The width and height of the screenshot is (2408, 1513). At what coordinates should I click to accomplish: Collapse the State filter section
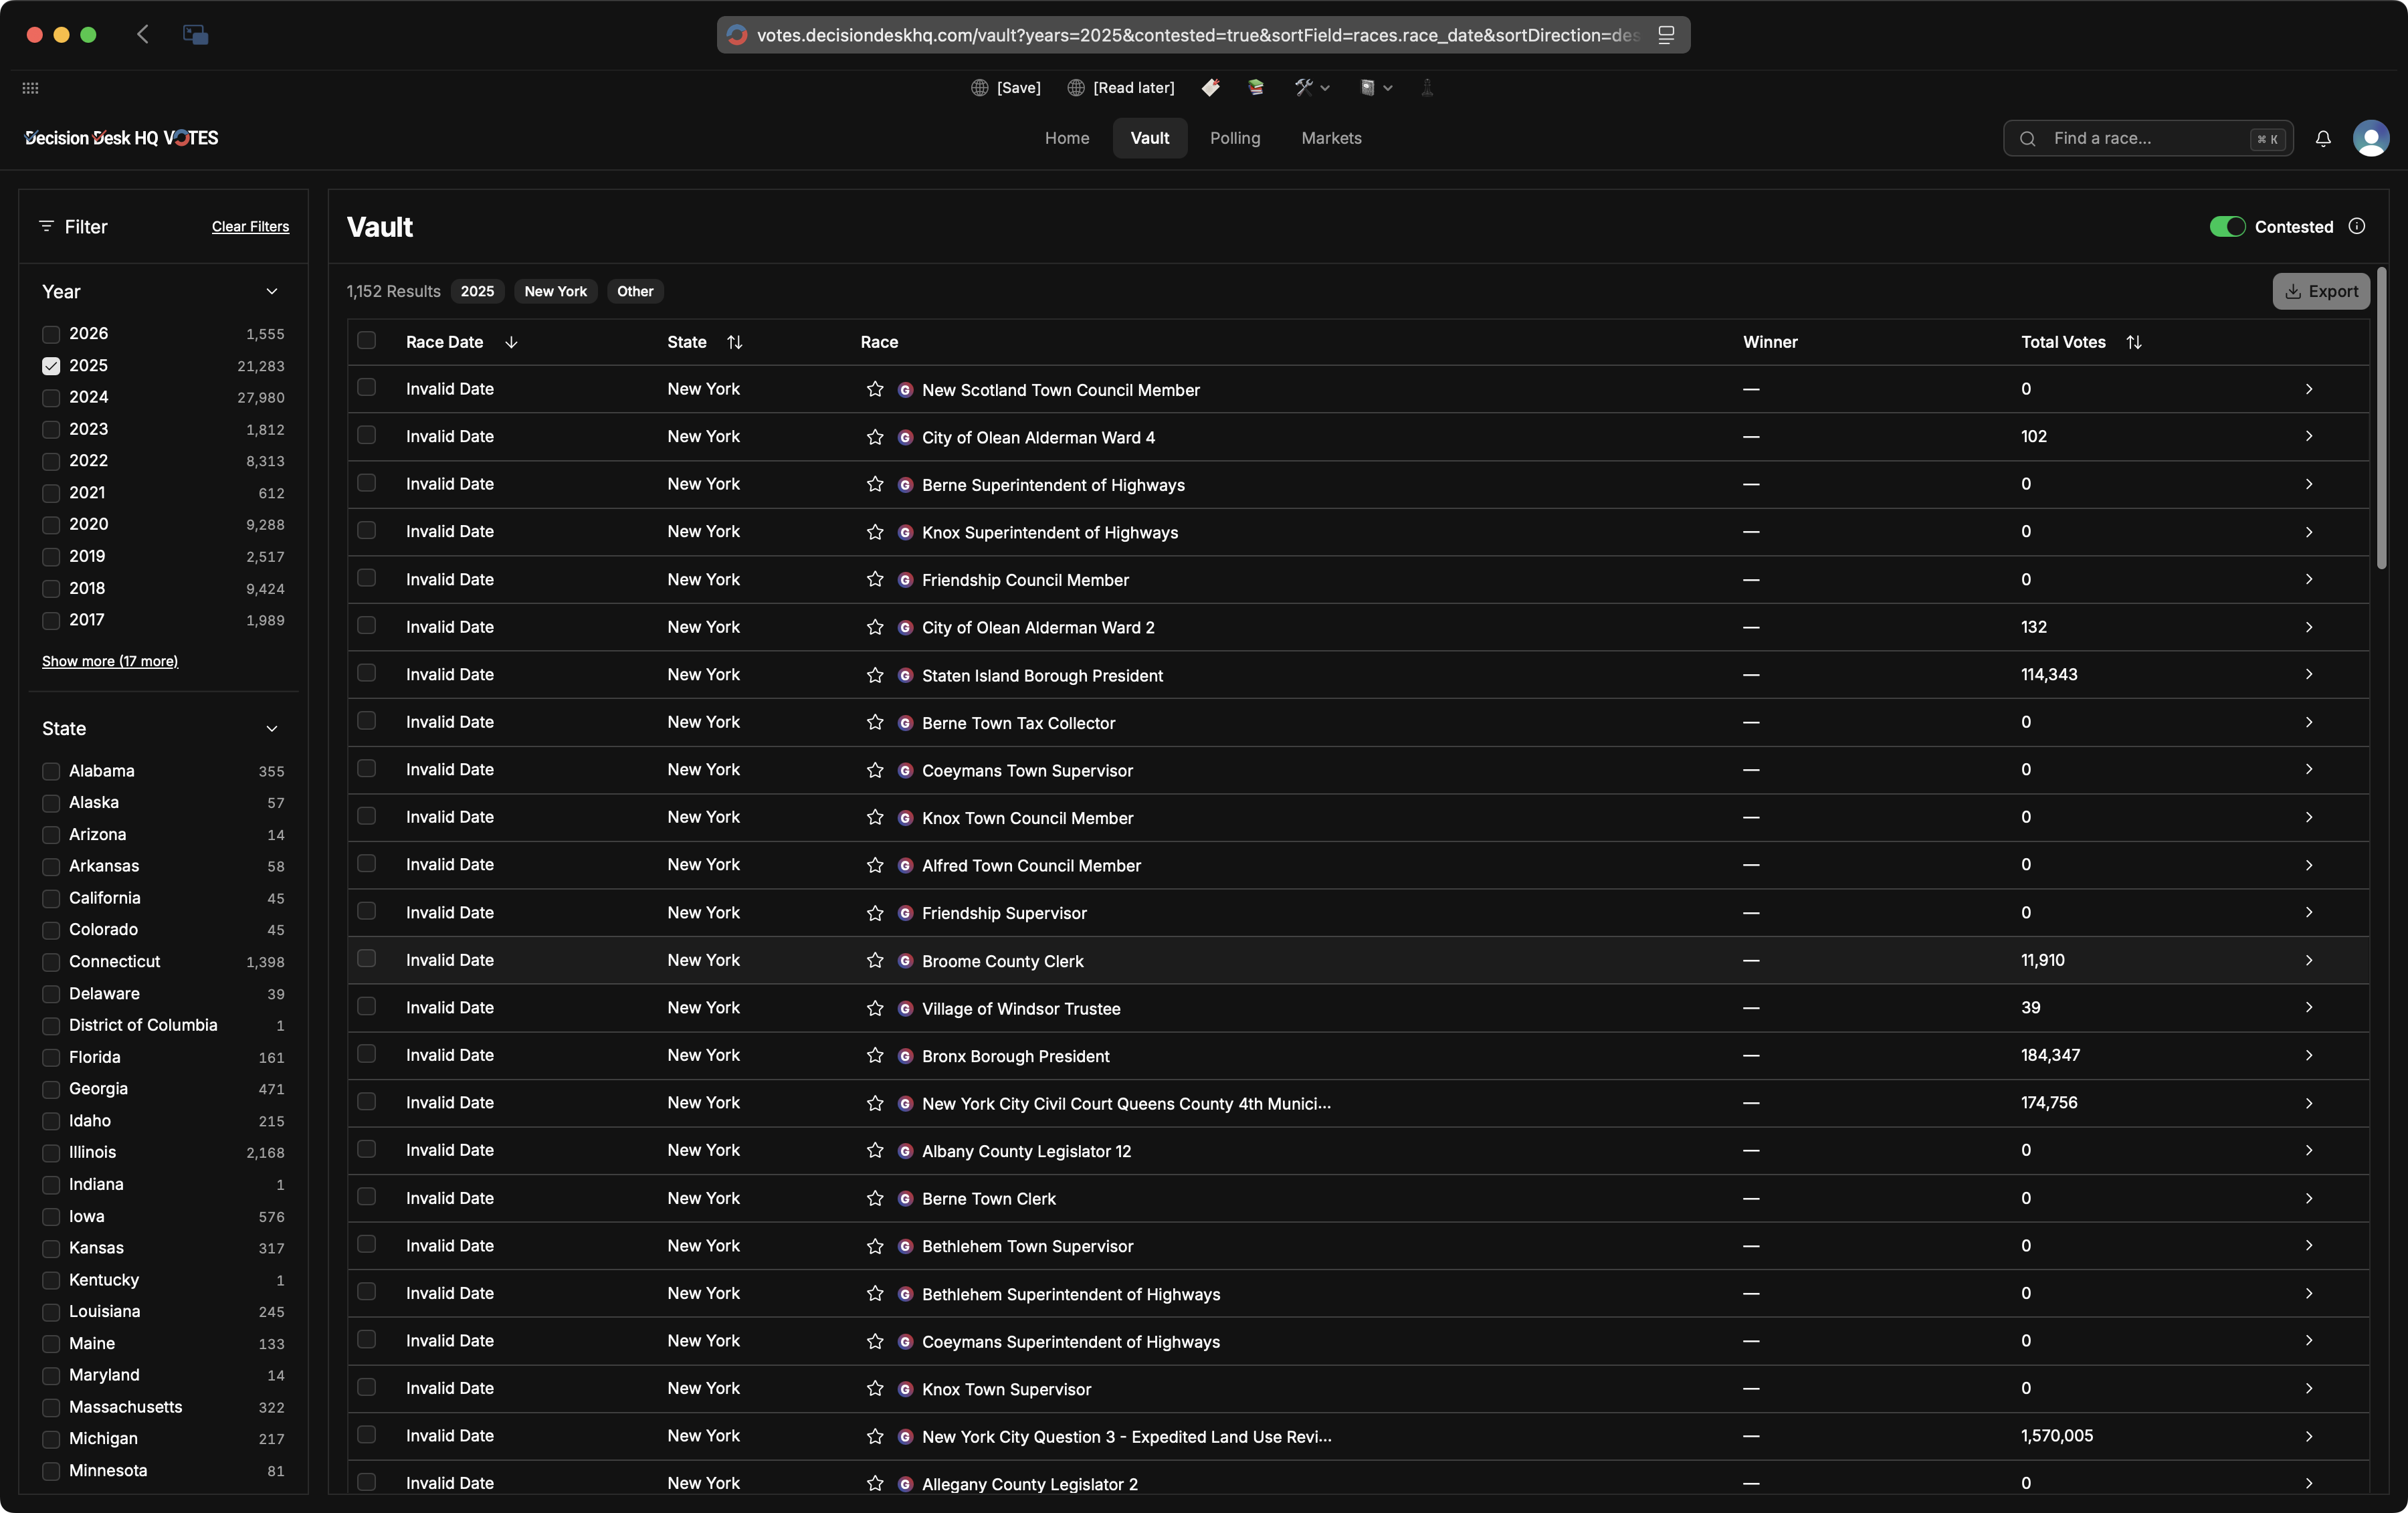272,729
